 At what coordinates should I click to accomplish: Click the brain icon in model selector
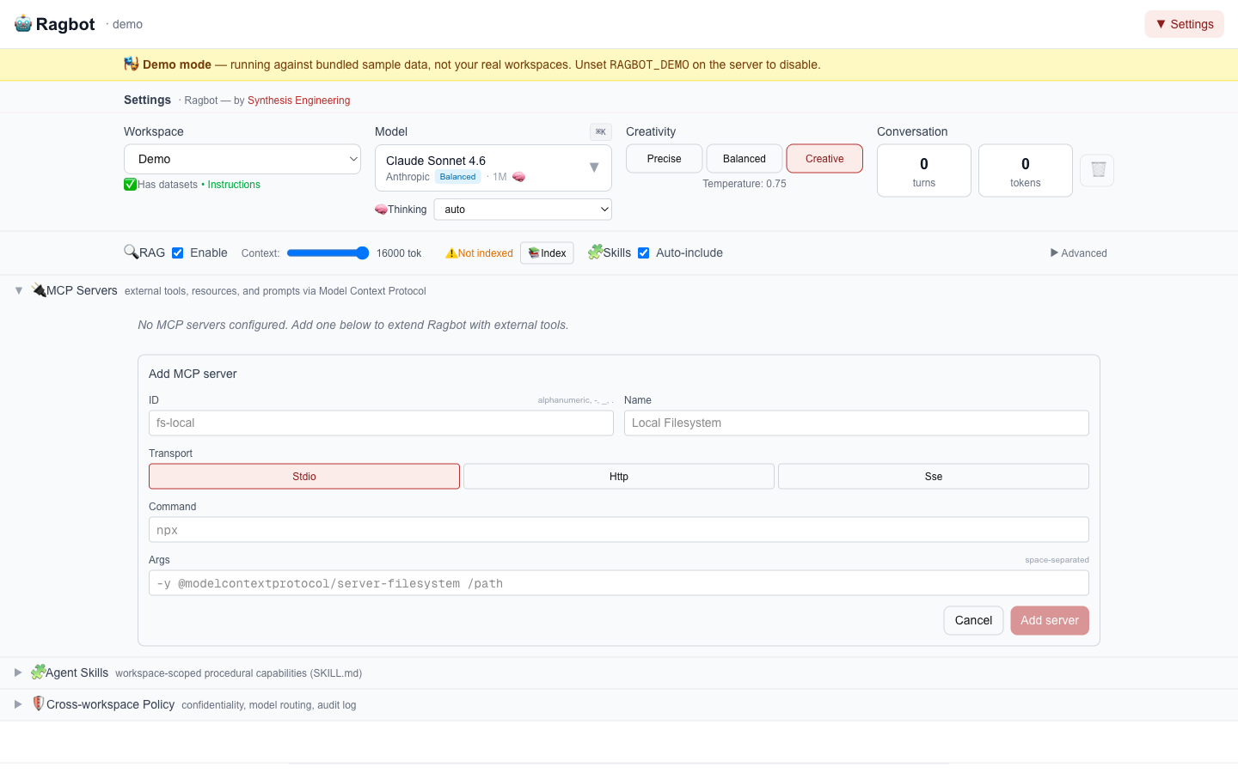click(519, 177)
